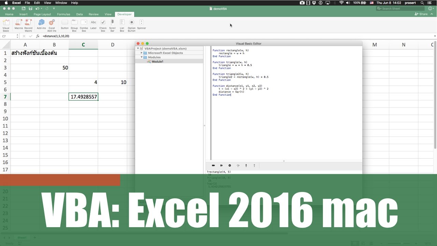
Task: Click the Undo arrow icon
Action: pyautogui.click(x=37, y=9)
